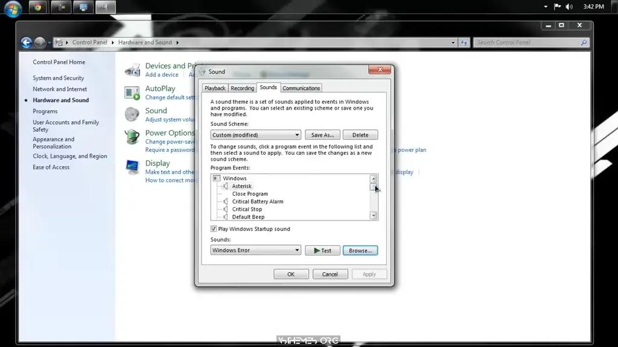This screenshot has width=618, height=347.
Task: Open Chrome from the taskbar
Action: [x=37, y=7]
